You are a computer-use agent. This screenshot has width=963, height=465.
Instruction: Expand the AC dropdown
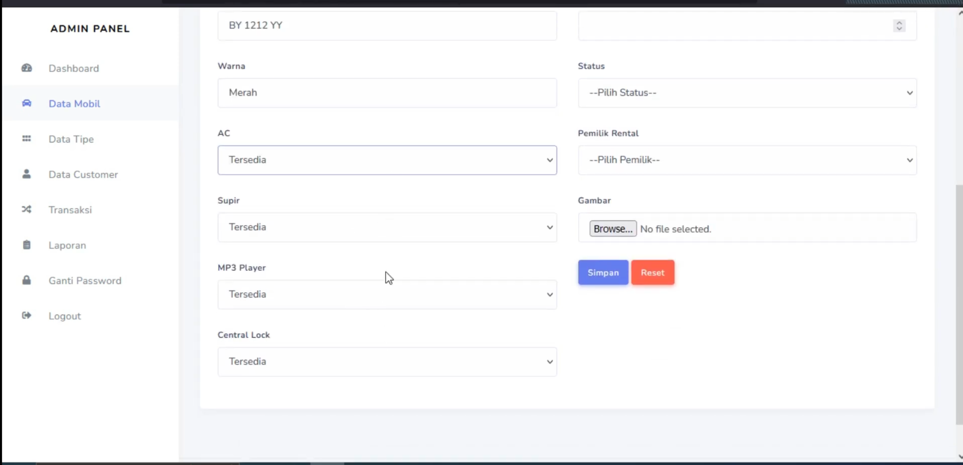[387, 160]
